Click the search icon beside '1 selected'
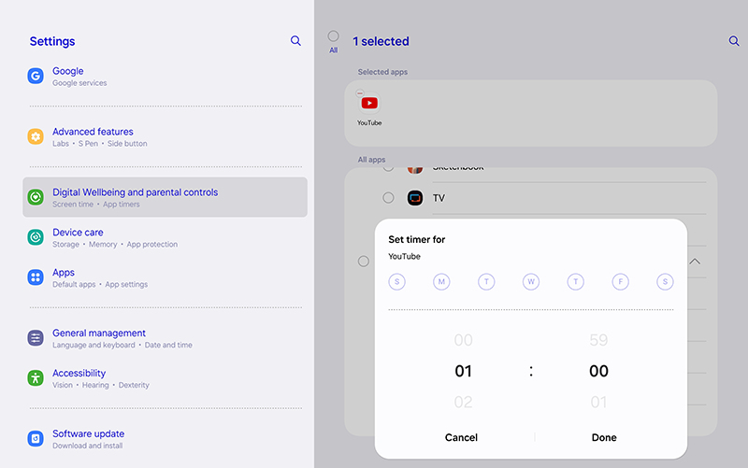The image size is (748, 468). coord(734,41)
